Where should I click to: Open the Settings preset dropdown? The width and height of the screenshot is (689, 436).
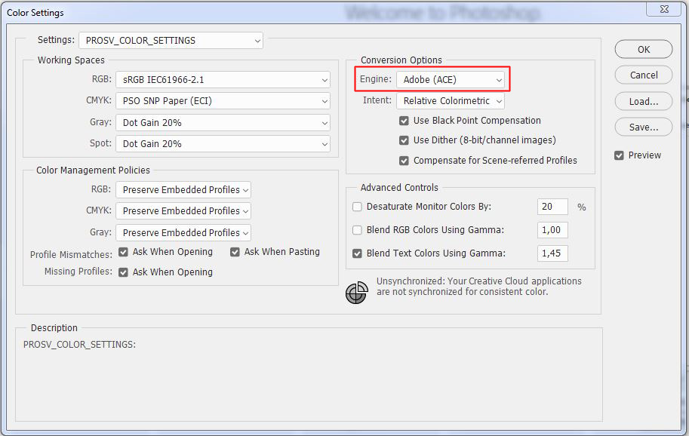[171, 40]
